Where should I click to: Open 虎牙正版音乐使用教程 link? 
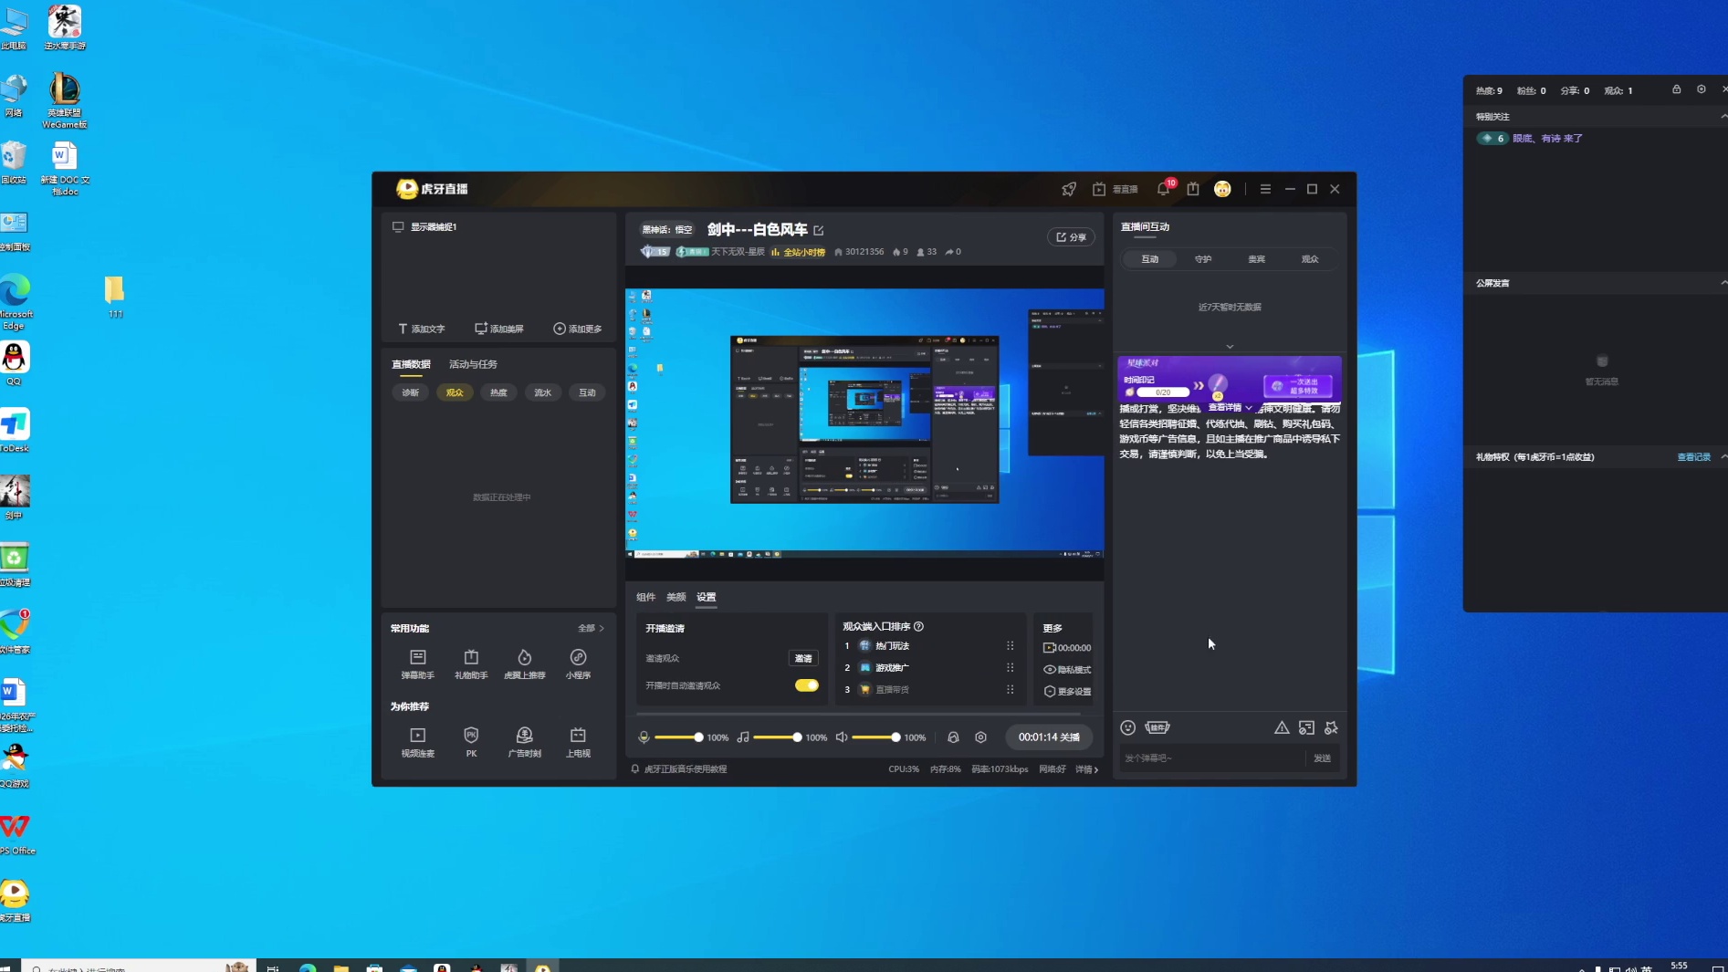686,769
